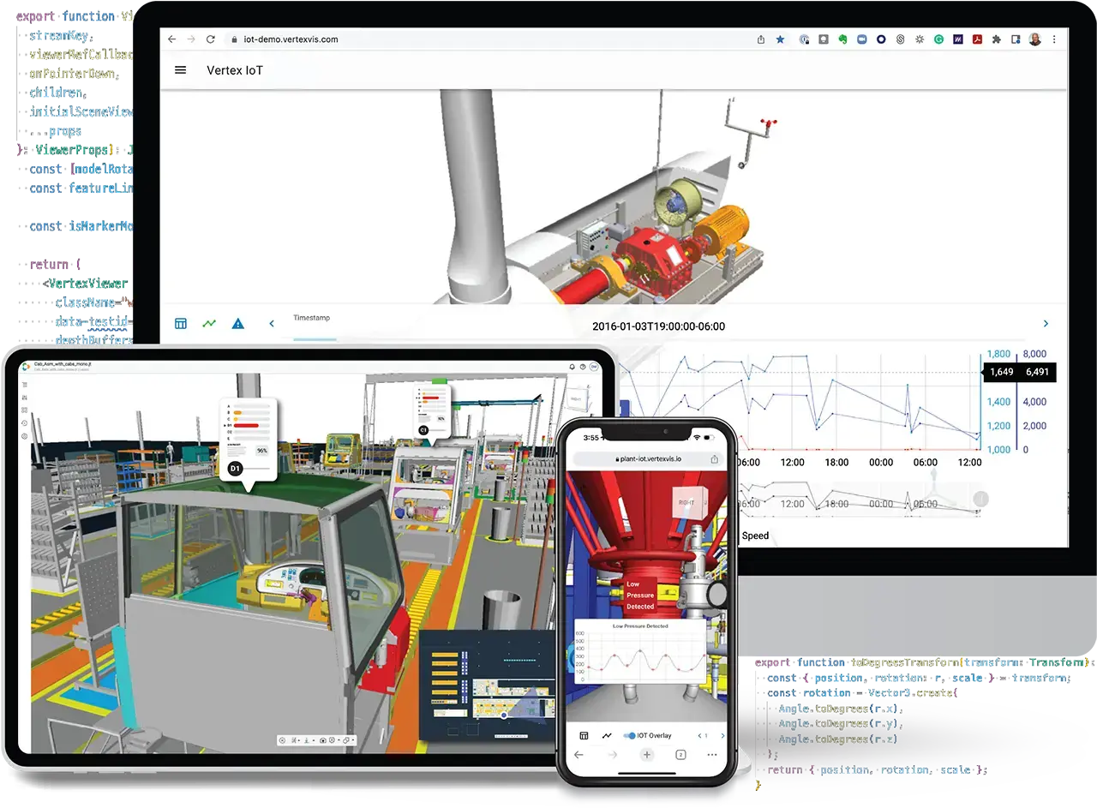Click the 96% value in the D1 card

point(261,450)
